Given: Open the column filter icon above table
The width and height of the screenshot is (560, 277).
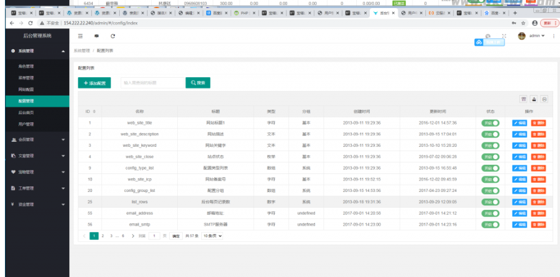Looking at the screenshot, I should tap(524, 99).
